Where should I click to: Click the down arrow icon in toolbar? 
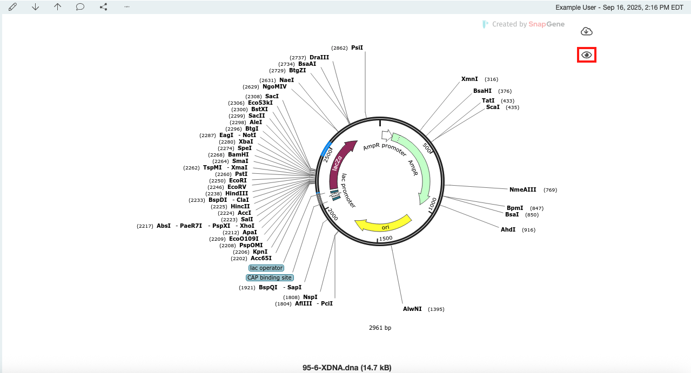coord(35,7)
